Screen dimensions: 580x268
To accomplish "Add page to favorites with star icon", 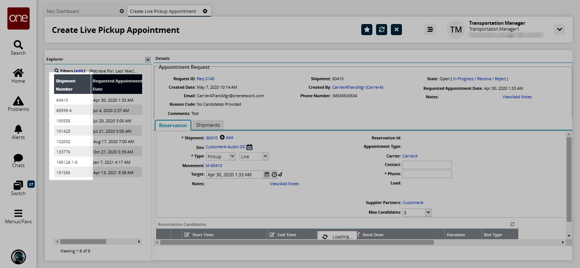I will [x=367, y=30].
